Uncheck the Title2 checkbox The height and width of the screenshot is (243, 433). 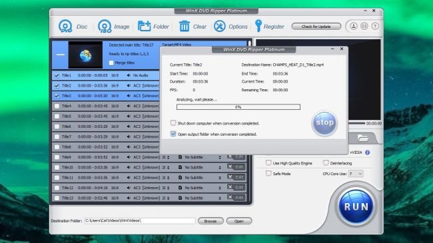coord(57,86)
